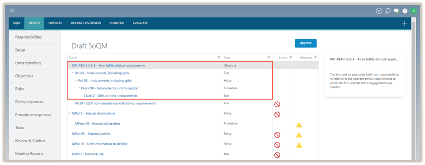Click the Name column header

[73, 58]
